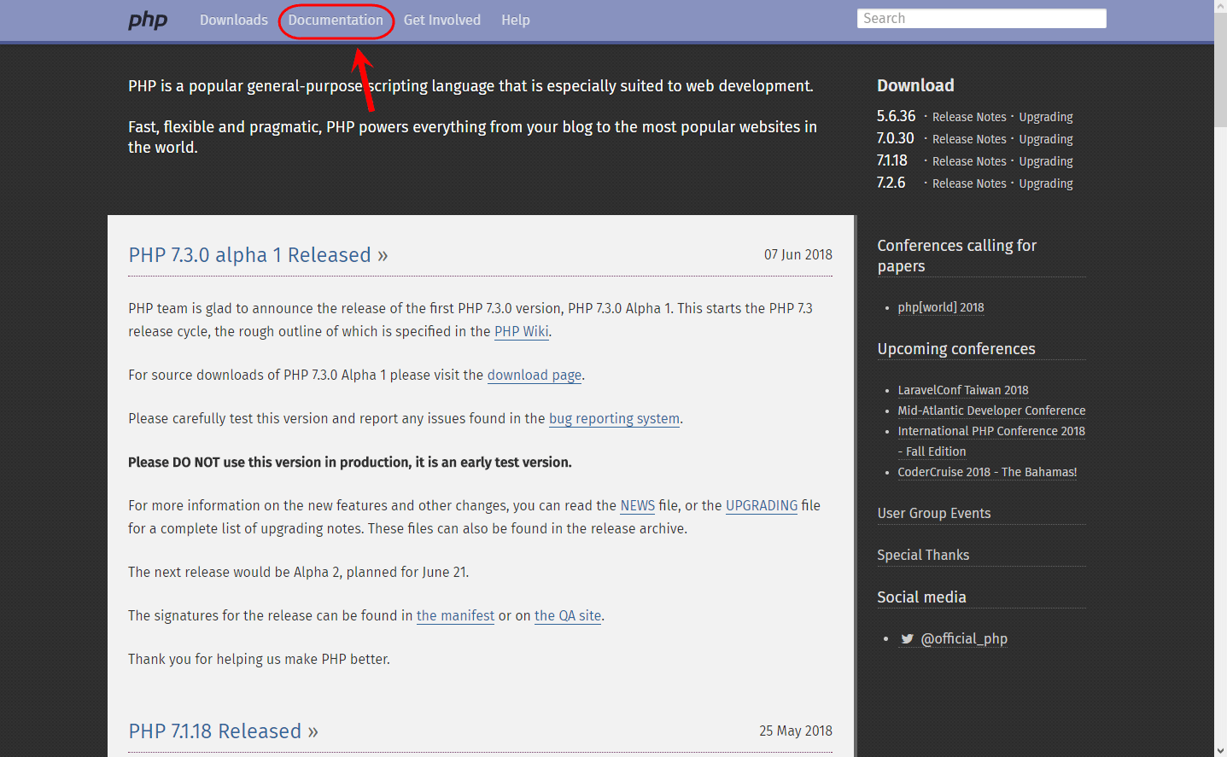Visit the download page link
The image size is (1227, 757).
(535, 375)
